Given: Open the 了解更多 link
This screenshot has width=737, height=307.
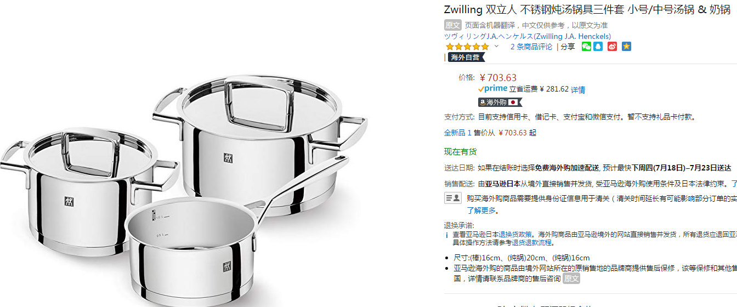Looking at the screenshot, I should (481, 210).
